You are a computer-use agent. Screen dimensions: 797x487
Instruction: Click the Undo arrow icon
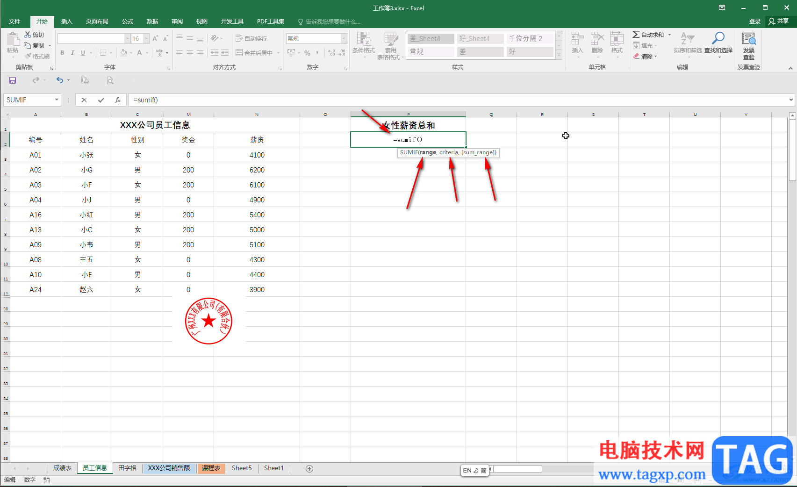point(59,80)
